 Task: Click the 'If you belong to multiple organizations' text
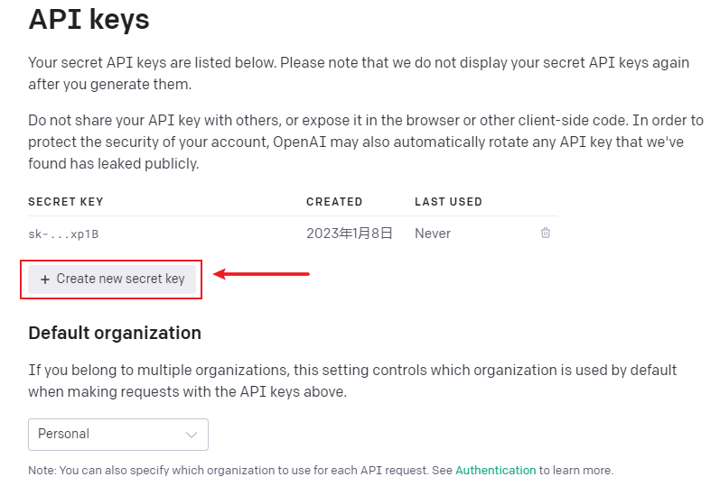point(352,381)
